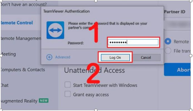Select the Remote control radio button

(x=168, y=41)
